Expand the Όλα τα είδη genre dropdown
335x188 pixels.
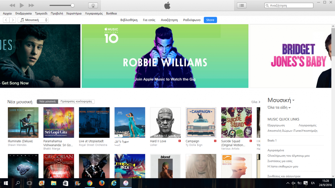click(x=279, y=108)
